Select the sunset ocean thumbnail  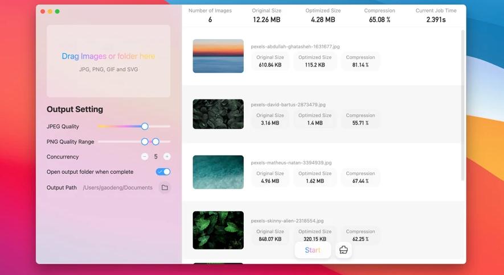218,56
